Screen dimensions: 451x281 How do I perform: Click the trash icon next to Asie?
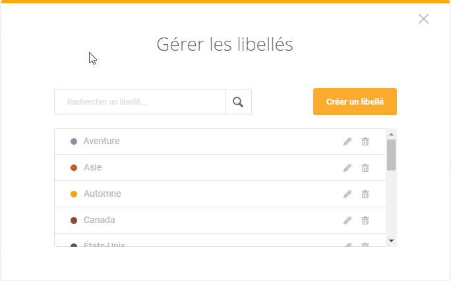(x=365, y=168)
